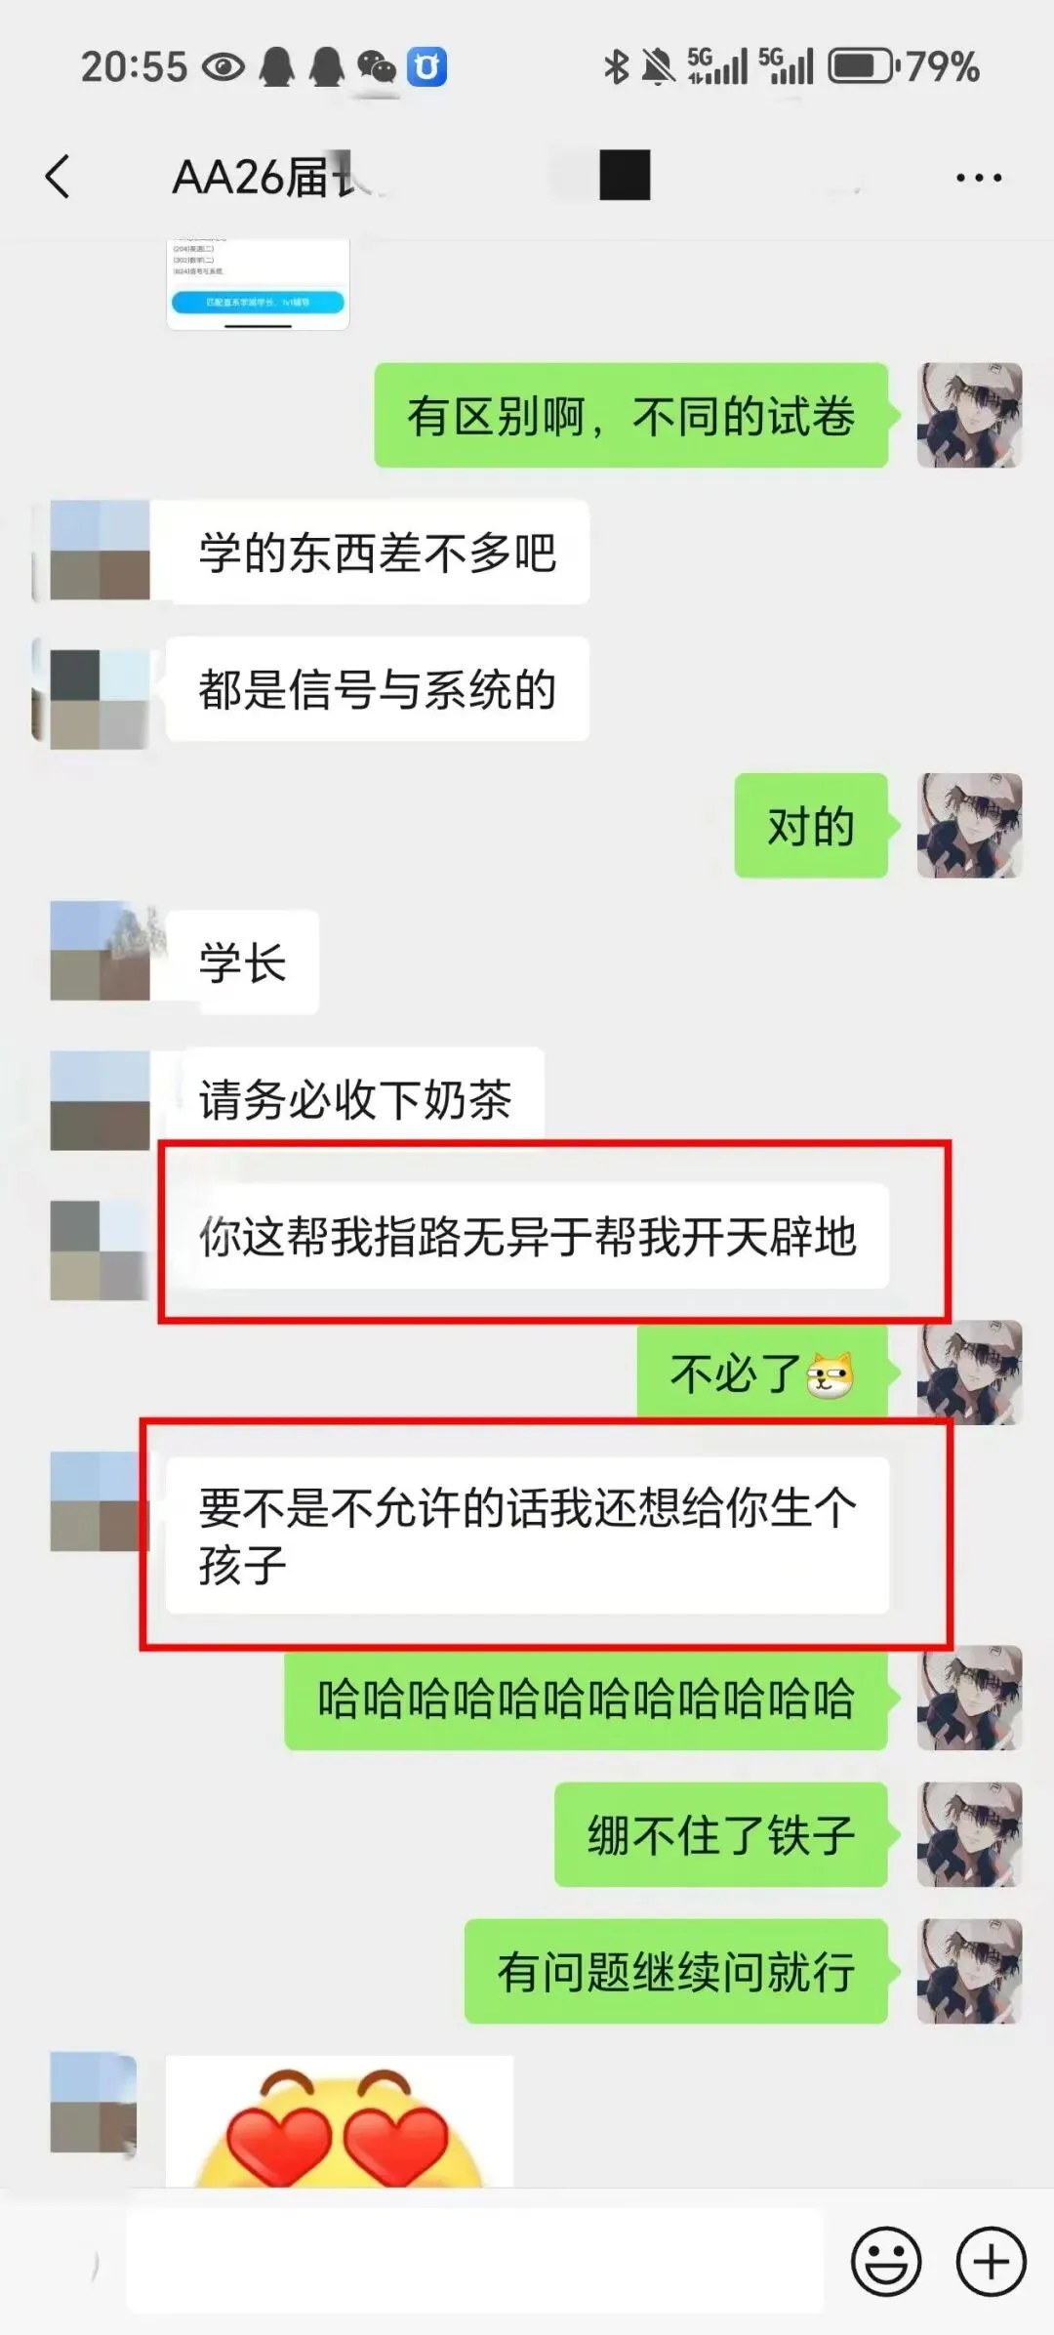Image resolution: width=1054 pixels, height=2335 pixels.
Task: Tap the back arrow to leave chat
Action: 59,177
